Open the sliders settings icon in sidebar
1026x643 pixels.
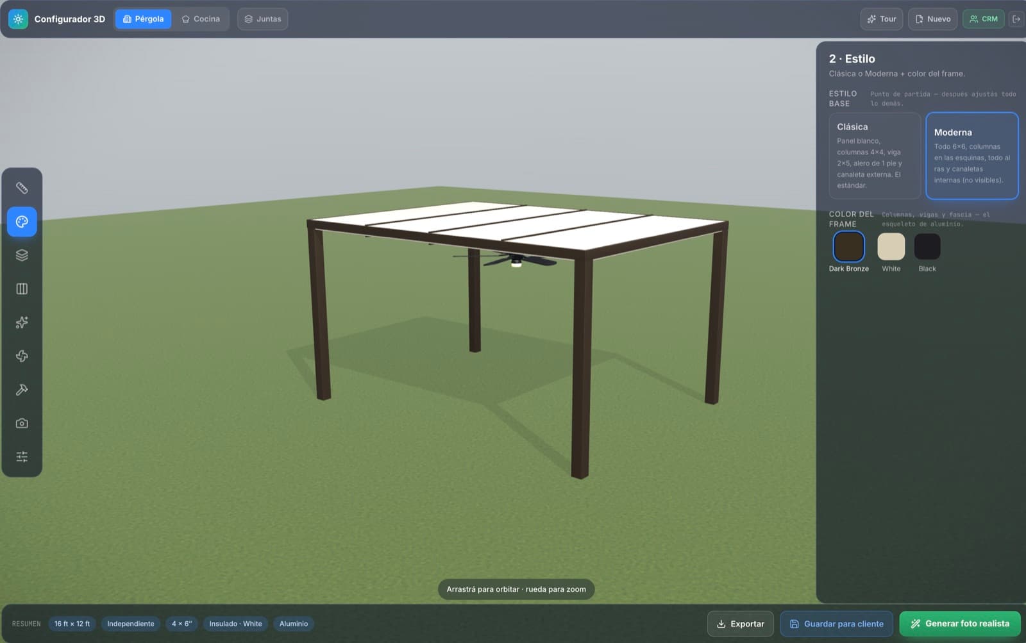[x=22, y=456]
